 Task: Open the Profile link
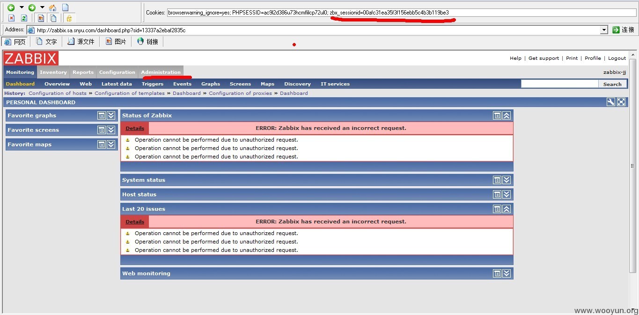(593, 58)
